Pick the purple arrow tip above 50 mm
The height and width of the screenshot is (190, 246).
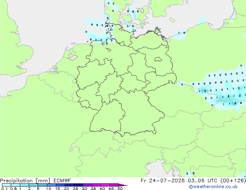[x=123, y=185]
